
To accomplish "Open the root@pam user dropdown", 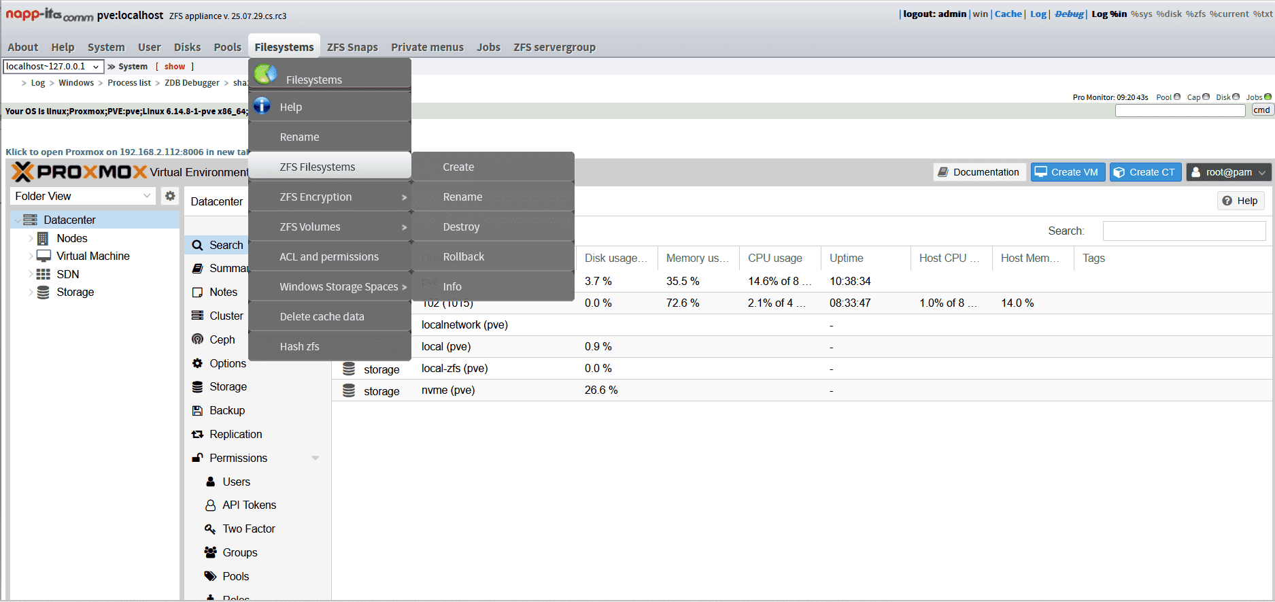I will [x=1229, y=172].
